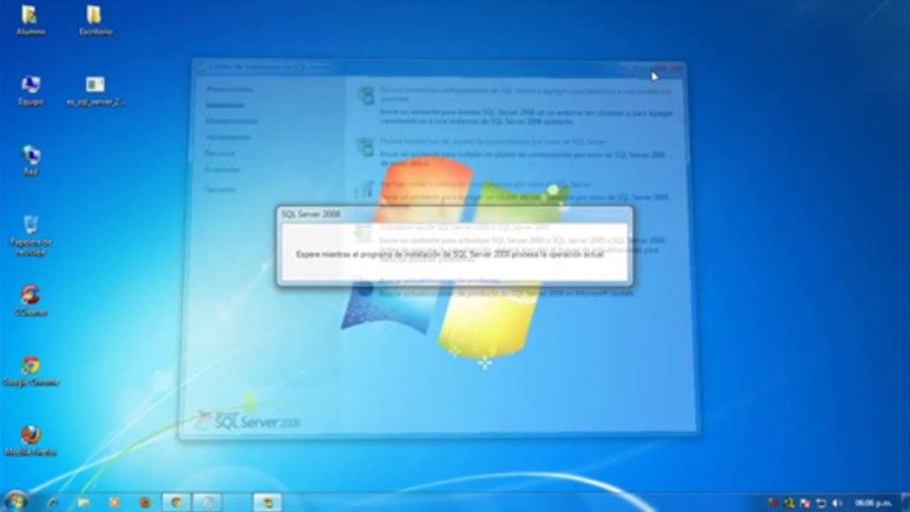The image size is (910, 512).
Task: Select Avanzadas in the Installation Center sidebar
Action: tap(223, 170)
